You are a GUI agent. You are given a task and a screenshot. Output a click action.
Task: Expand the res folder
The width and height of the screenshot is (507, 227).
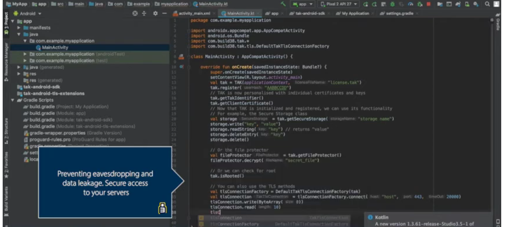(19, 74)
